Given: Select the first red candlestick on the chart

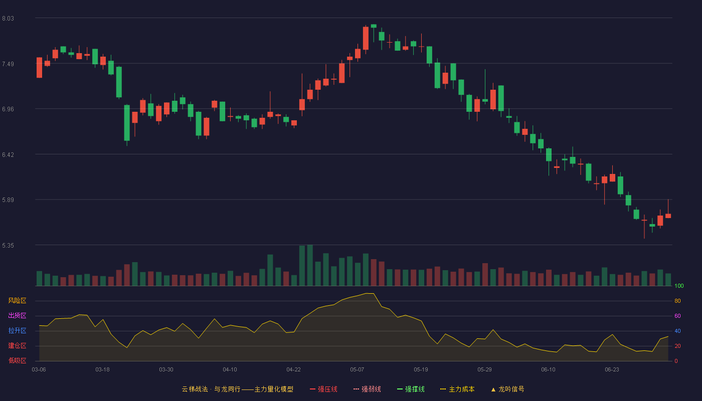Looking at the screenshot, I should click(39, 68).
